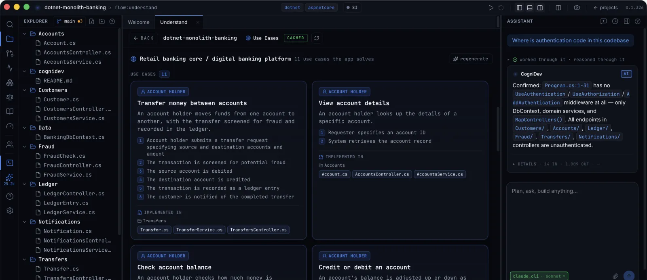Open the search icon in the activity bar

10,24
